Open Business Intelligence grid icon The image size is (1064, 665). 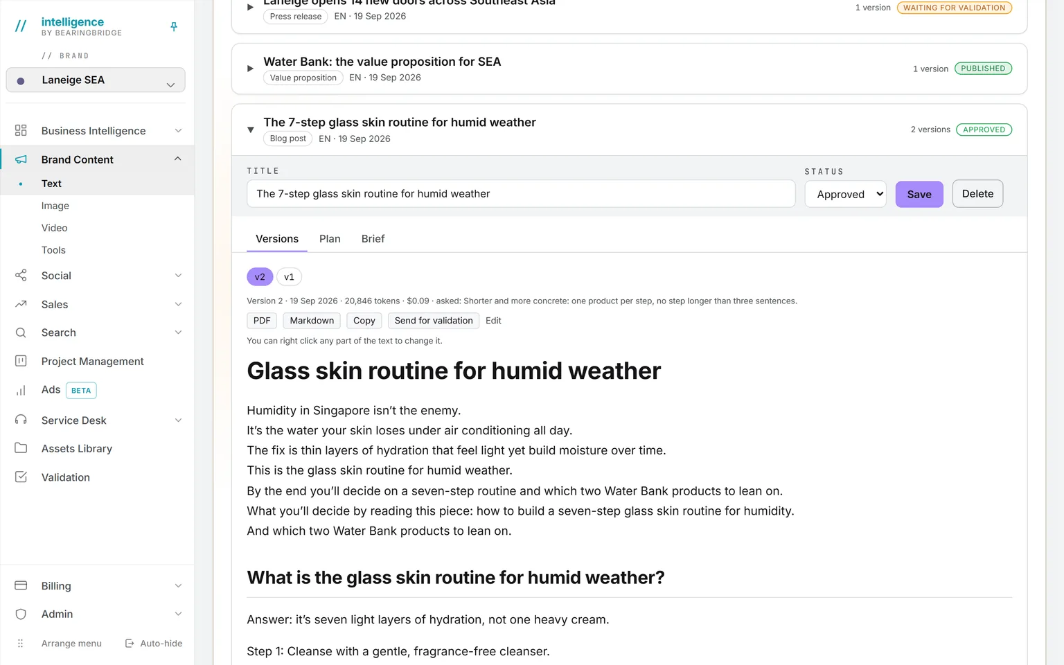21,130
